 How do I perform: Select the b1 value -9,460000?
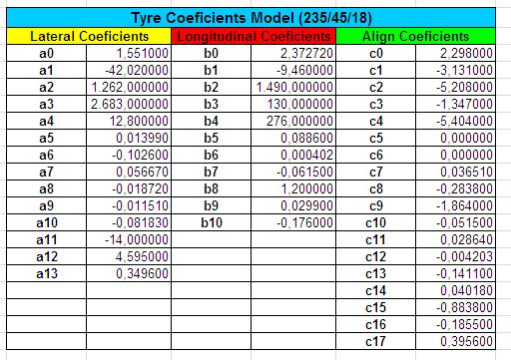[293, 70]
